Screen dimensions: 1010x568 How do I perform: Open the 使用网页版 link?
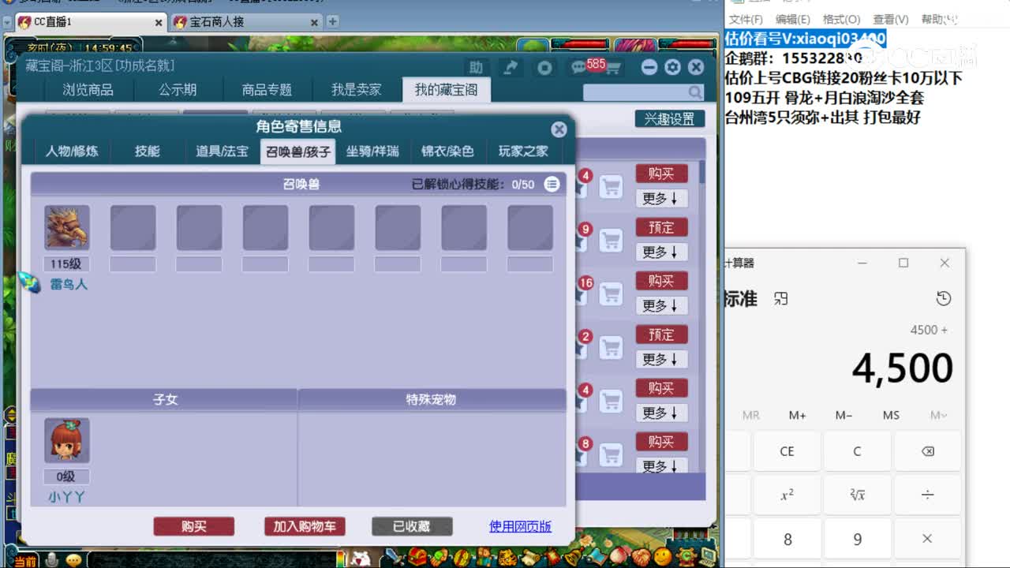[521, 527]
